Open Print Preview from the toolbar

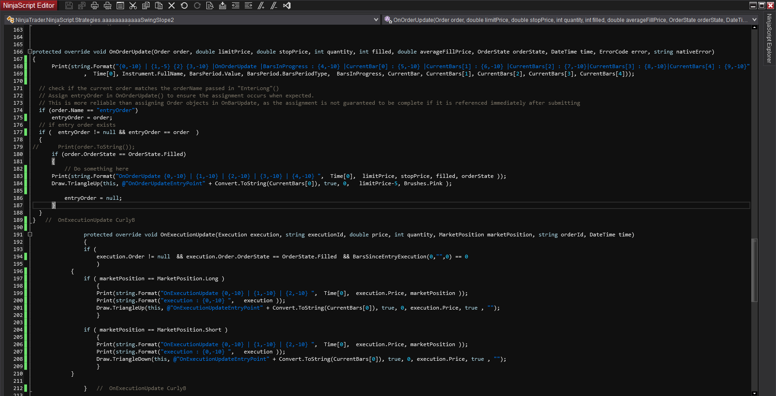point(108,5)
